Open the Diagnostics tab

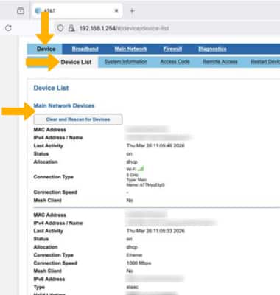[x=212, y=49]
